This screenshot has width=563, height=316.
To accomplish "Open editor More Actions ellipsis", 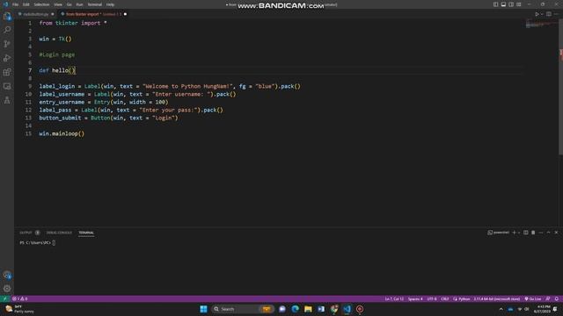I will point(556,14).
